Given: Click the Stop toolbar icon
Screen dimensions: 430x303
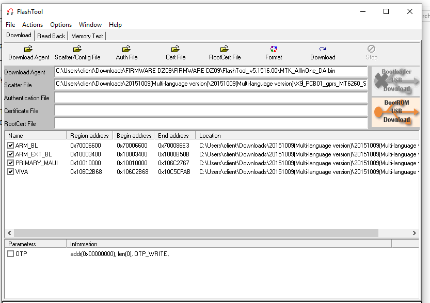Looking at the screenshot, I should (x=371, y=49).
